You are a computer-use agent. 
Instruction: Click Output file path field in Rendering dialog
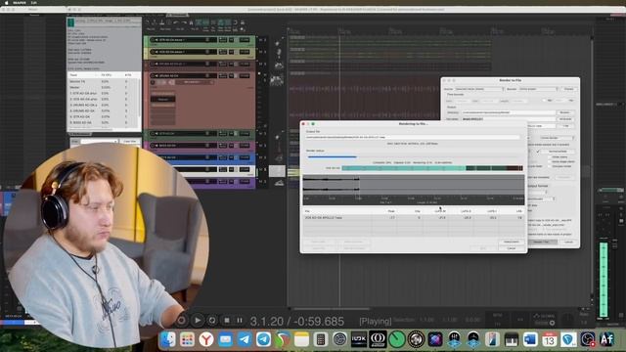click(413, 137)
